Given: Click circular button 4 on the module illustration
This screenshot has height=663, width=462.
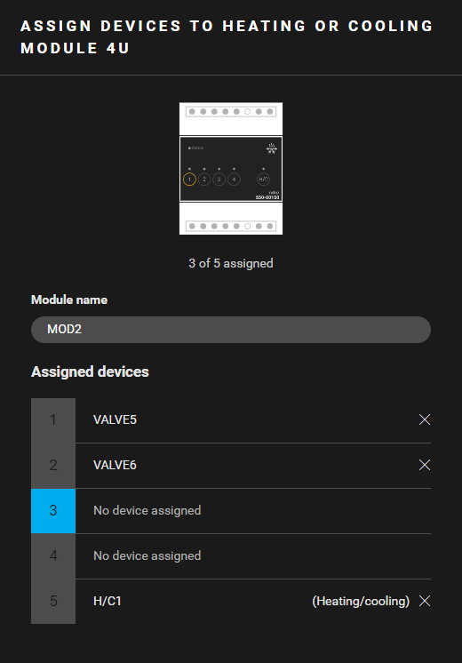Looking at the screenshot, I should click(x=234, y=180).
